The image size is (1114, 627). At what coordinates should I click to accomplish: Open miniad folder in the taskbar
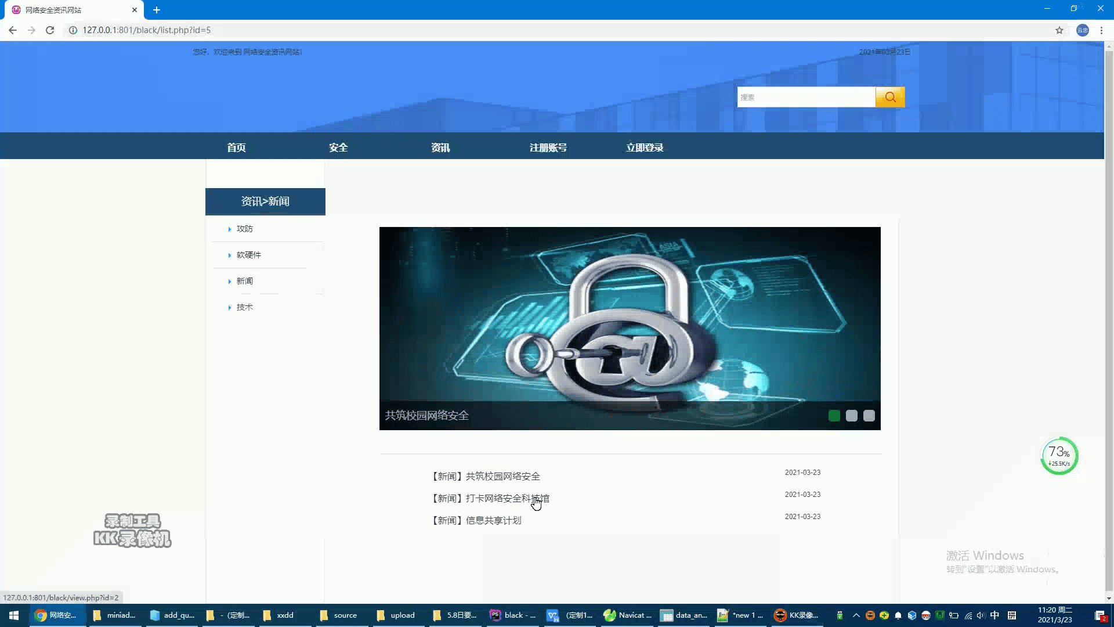pos(114,615)
